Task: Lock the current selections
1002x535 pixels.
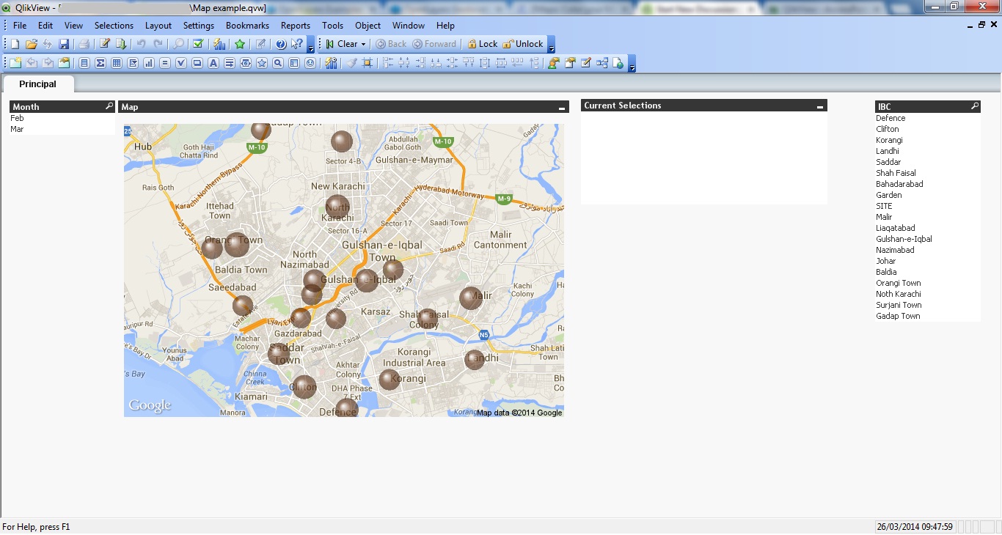Action: click(x=482, y=44)
